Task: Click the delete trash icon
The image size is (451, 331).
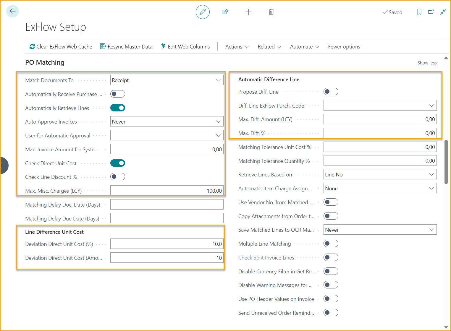Action: 271,12
